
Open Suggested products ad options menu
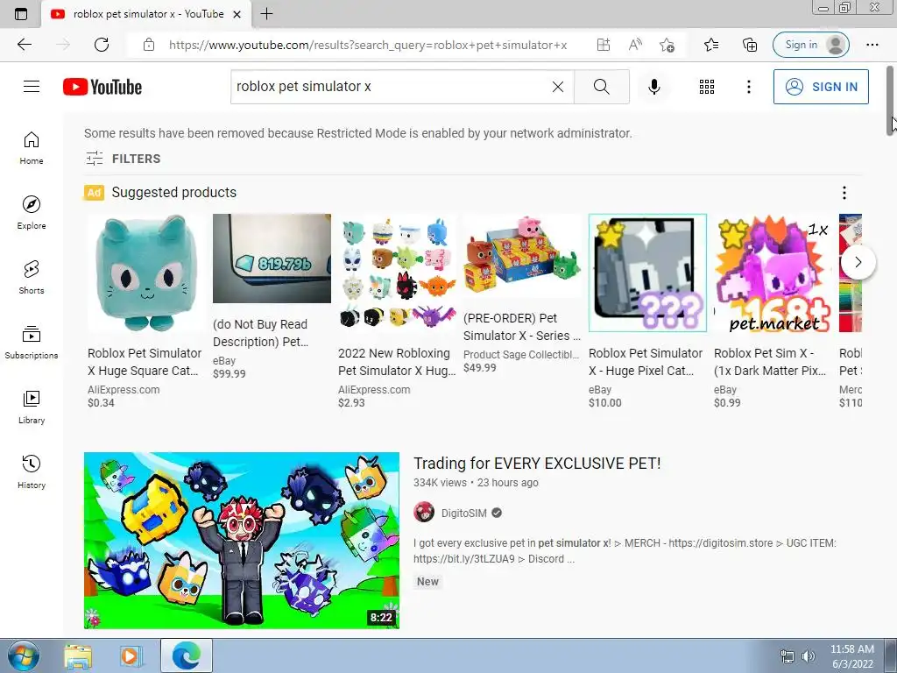tap(844, 193)
